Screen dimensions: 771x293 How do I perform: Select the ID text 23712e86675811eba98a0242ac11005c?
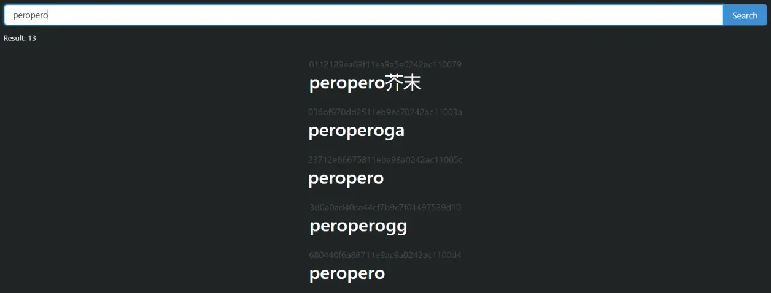pos(385,160)
